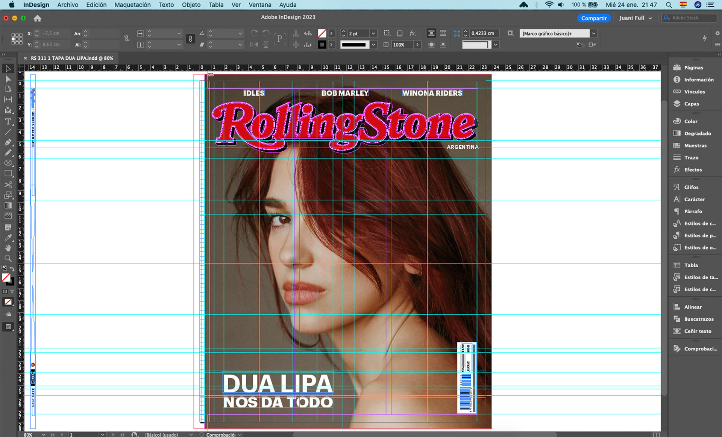Click the Direct Selection tool

[x=8, y=79]
